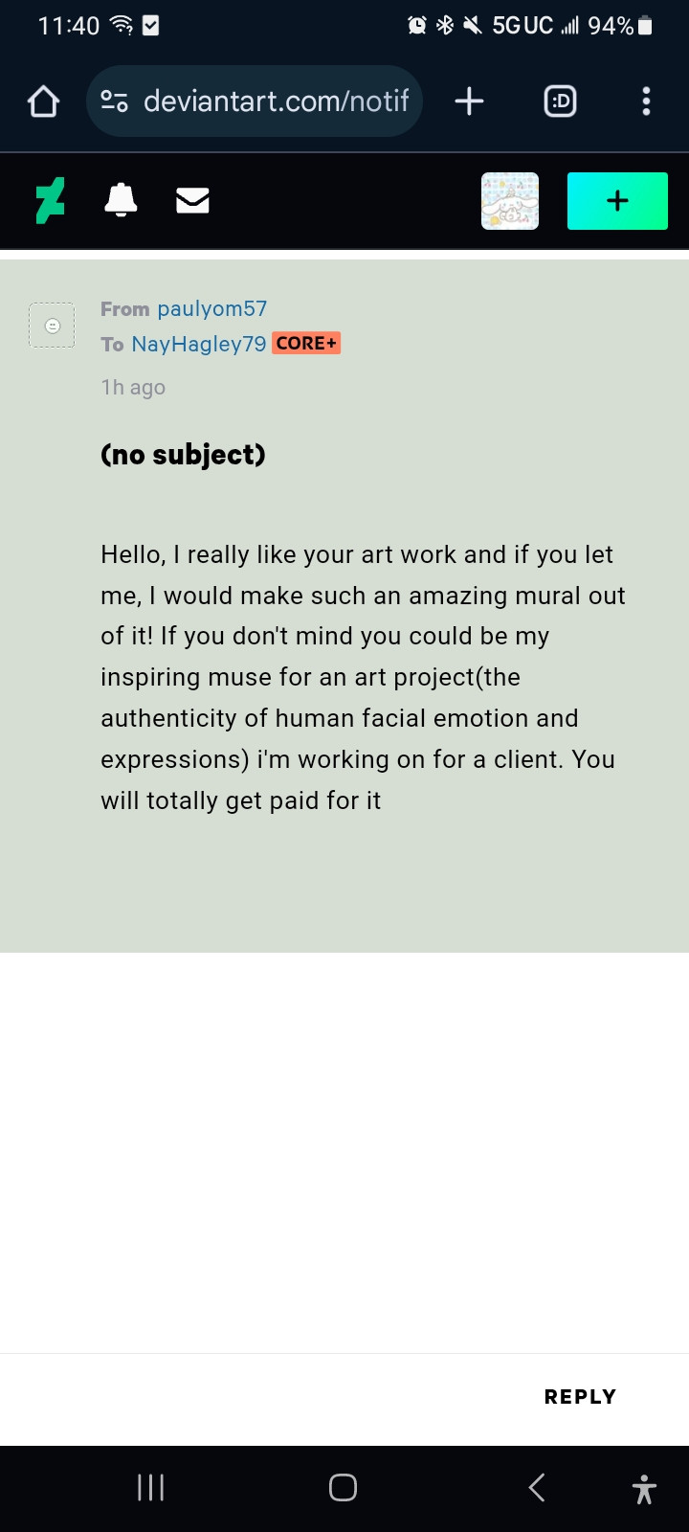Click the CORE+ badge

point(306,343)
